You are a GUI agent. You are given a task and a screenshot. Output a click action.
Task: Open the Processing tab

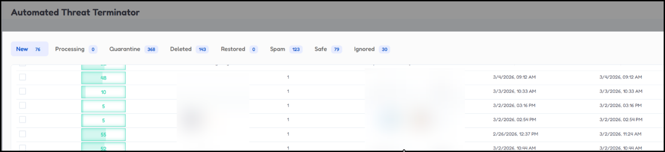point(70,49)
